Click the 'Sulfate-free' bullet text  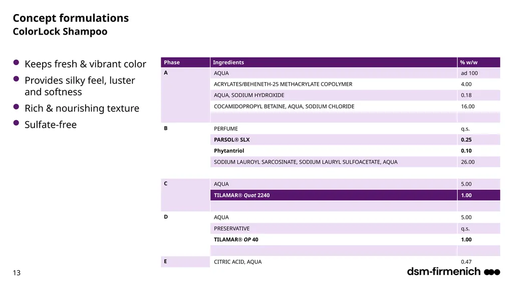point(51,124)
